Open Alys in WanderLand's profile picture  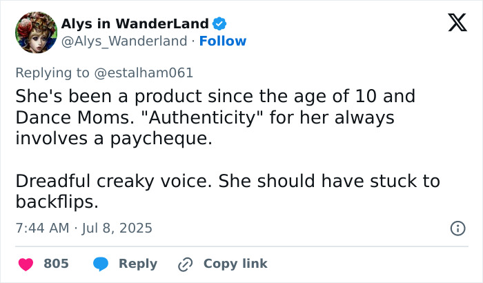coord(35,32)
